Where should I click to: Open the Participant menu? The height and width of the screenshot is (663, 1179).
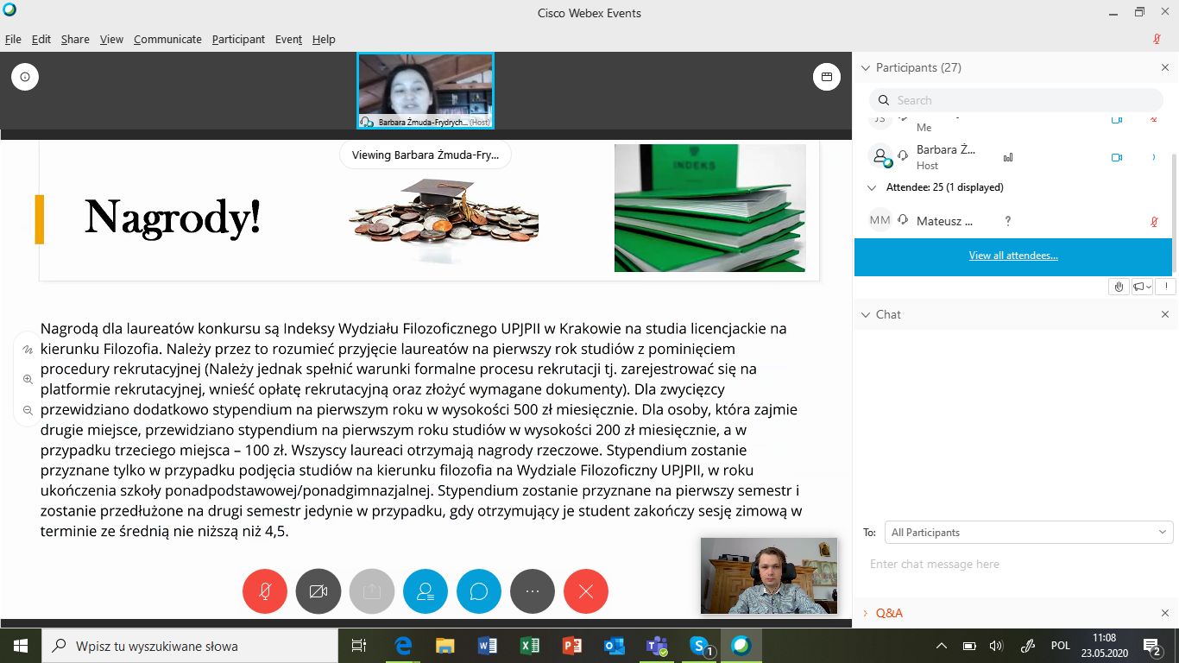(238, 39)
